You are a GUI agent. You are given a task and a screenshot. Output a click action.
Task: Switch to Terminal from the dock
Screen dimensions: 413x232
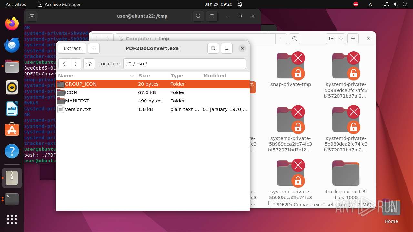(x=12, y=199)
